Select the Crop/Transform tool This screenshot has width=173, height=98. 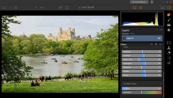pyautogui.click(x=169, y=43)
